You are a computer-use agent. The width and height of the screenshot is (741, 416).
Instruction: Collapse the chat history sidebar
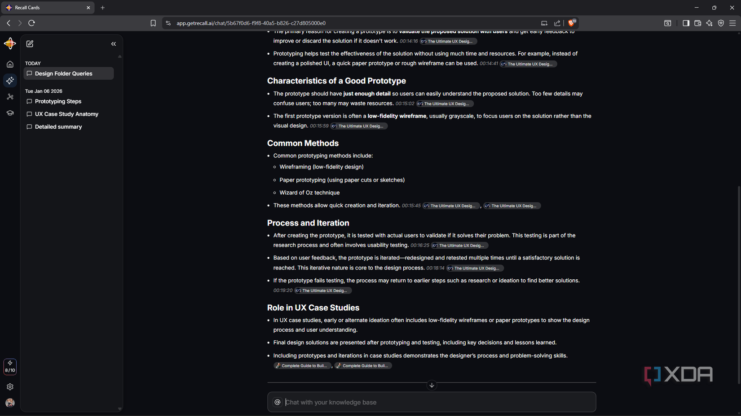click(113, 44)
